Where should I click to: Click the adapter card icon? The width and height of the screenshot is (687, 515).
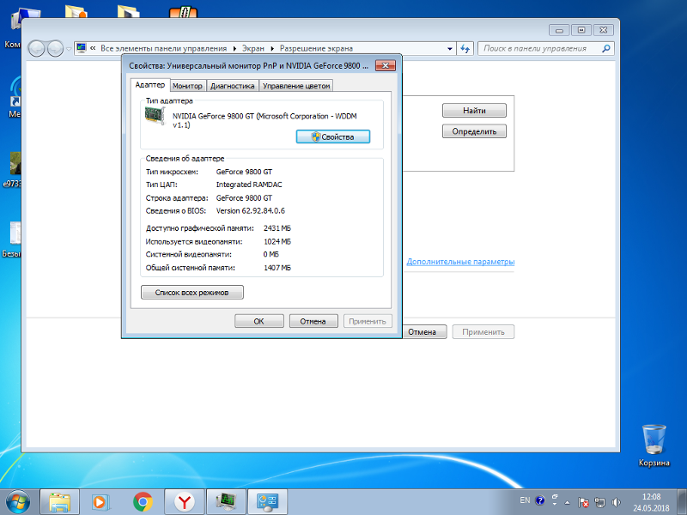(155, 117)
